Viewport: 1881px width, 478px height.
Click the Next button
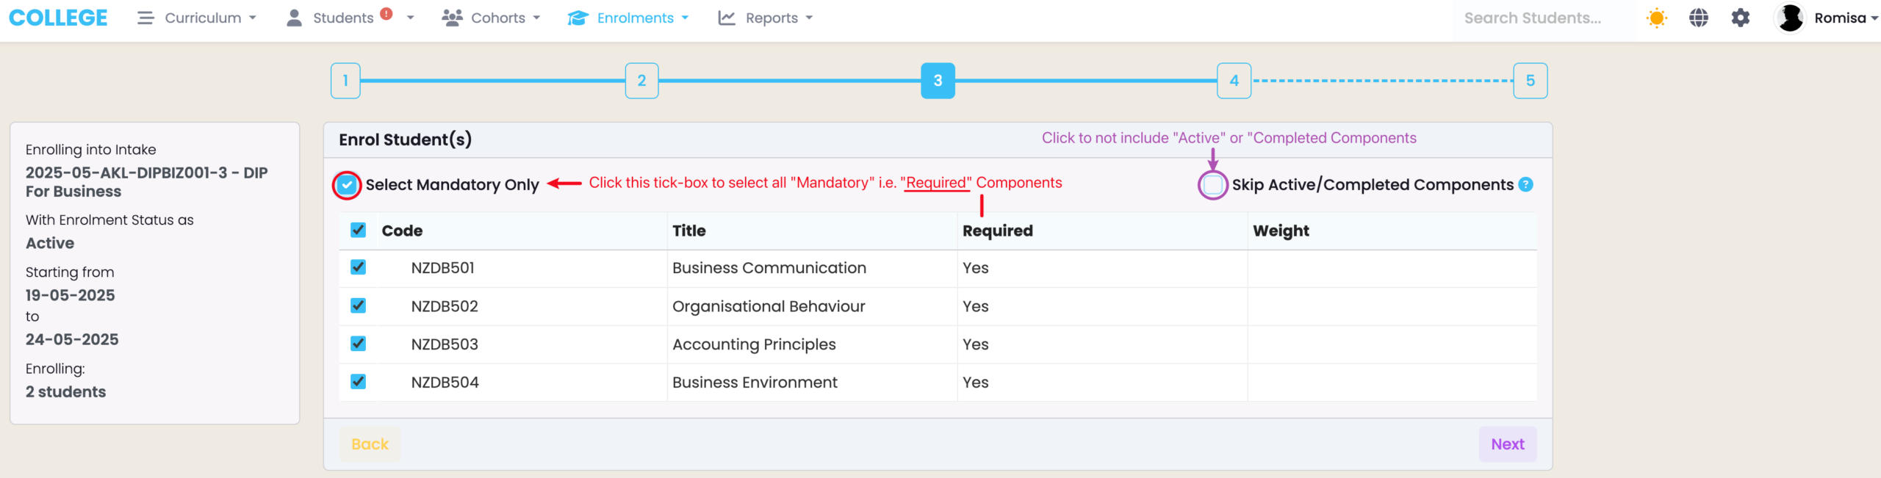[1507, 444]
